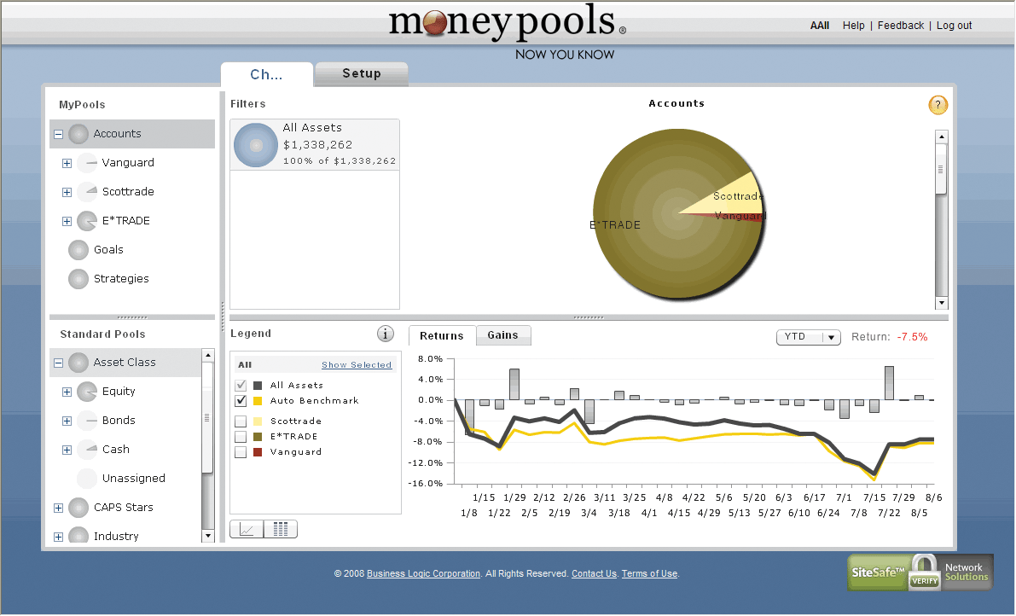This screenshot has width=1016, height=616.
Task: Switch to line chart view icon
Action: [247, 530]
